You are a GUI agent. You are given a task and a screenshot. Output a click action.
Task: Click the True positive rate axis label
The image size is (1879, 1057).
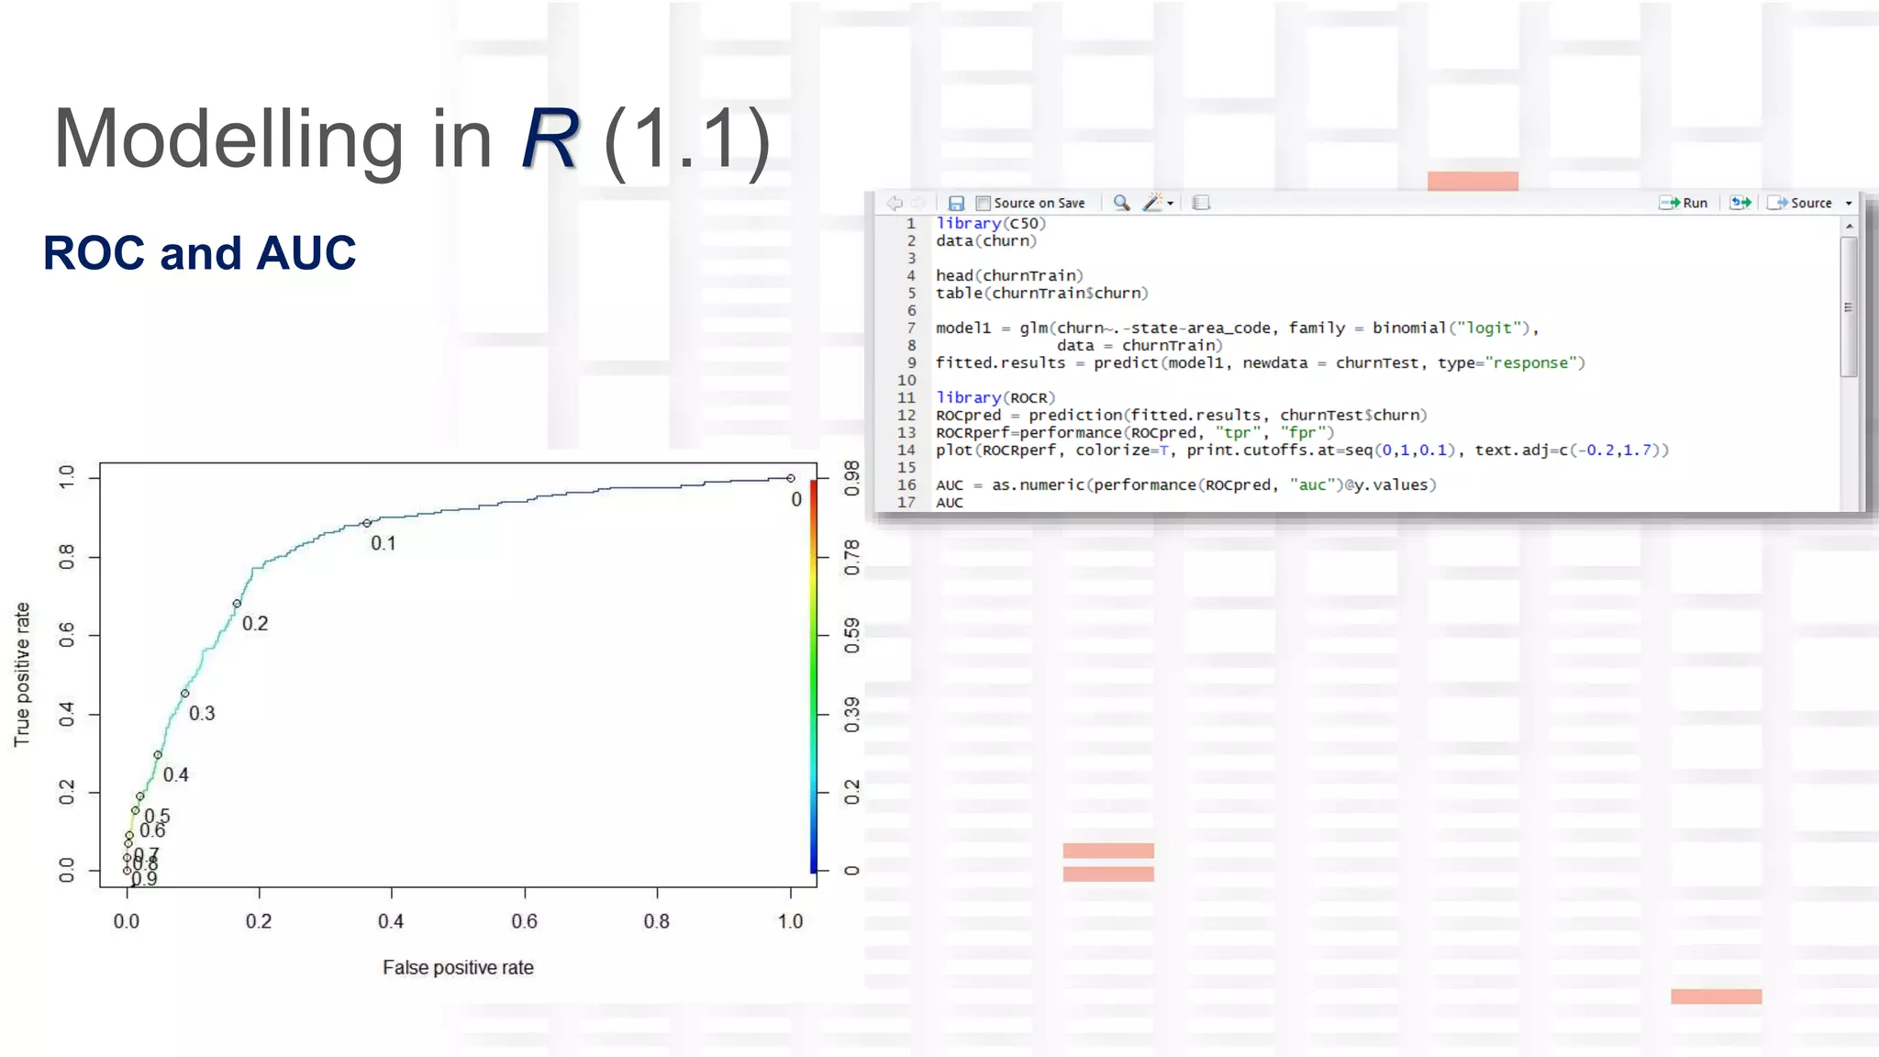(x=23, y=674)
